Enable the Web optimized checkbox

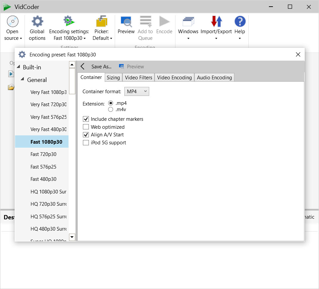coord(86,127)
